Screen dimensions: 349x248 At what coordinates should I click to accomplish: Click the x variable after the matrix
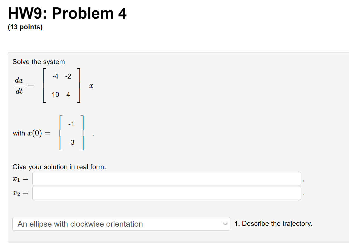point(91,85)
